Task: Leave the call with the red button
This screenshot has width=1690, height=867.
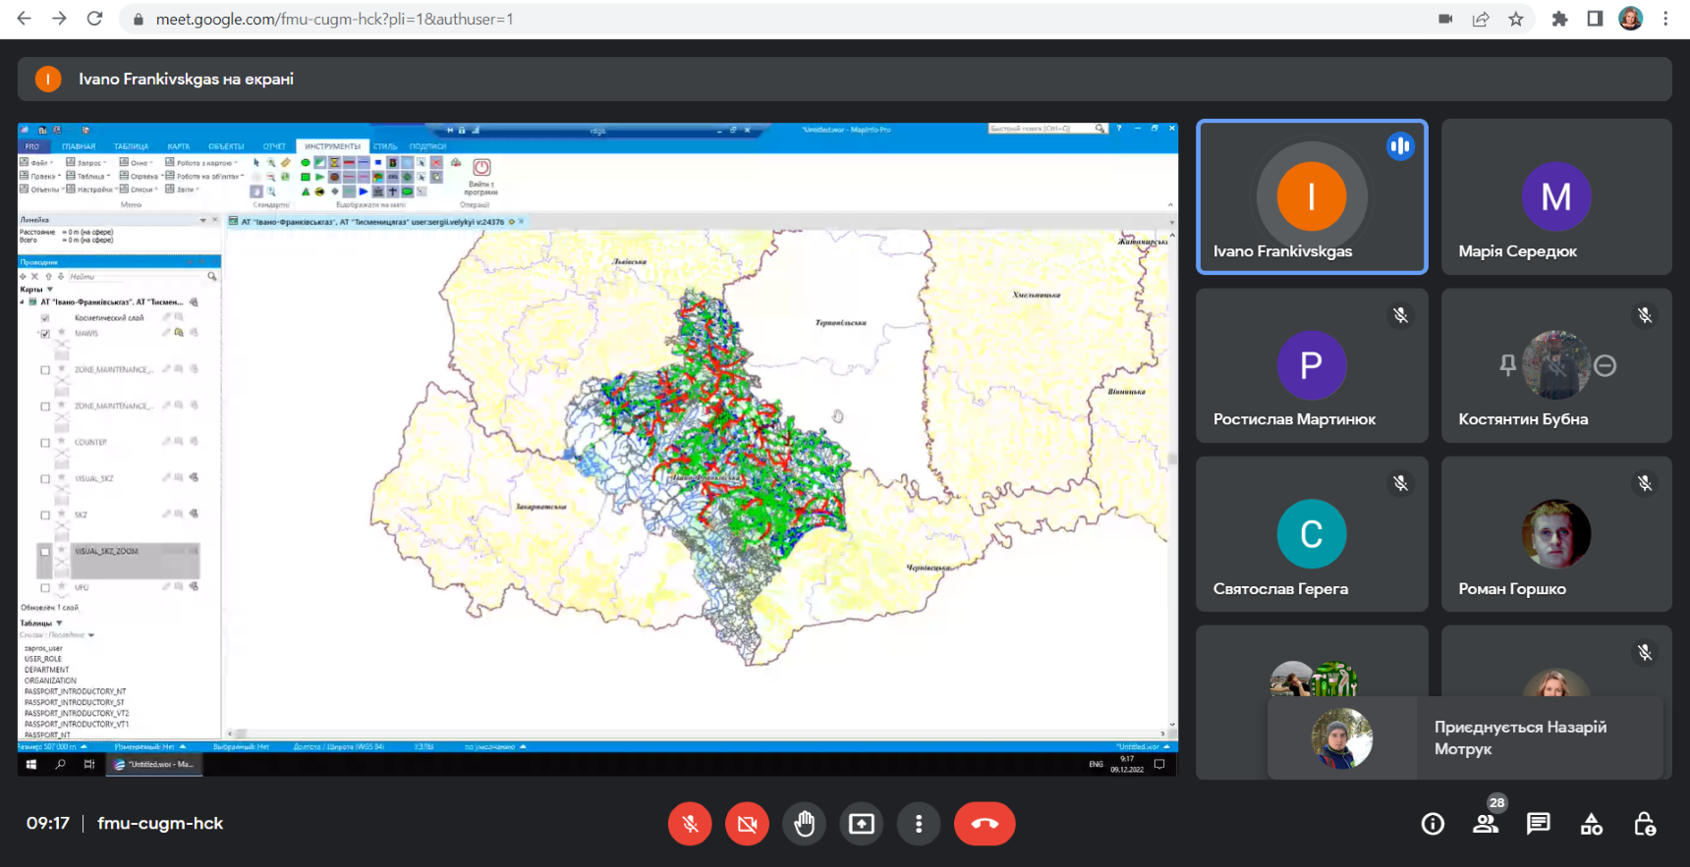Action: (985, 824)
